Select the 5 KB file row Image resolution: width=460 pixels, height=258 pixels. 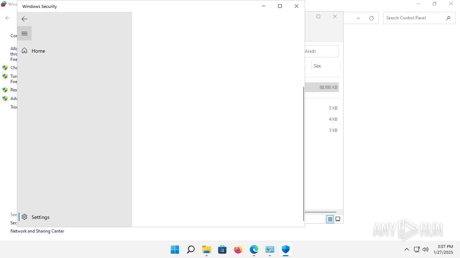coord(322,108)
